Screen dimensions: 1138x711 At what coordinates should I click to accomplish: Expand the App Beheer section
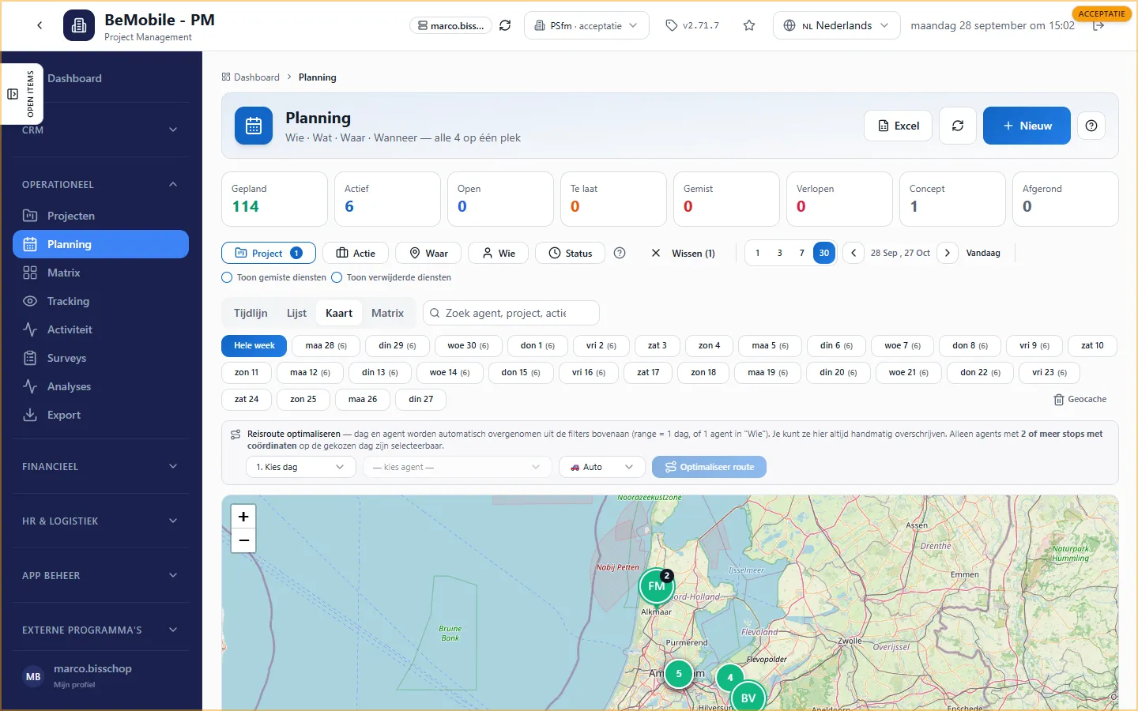pos(101,575)
